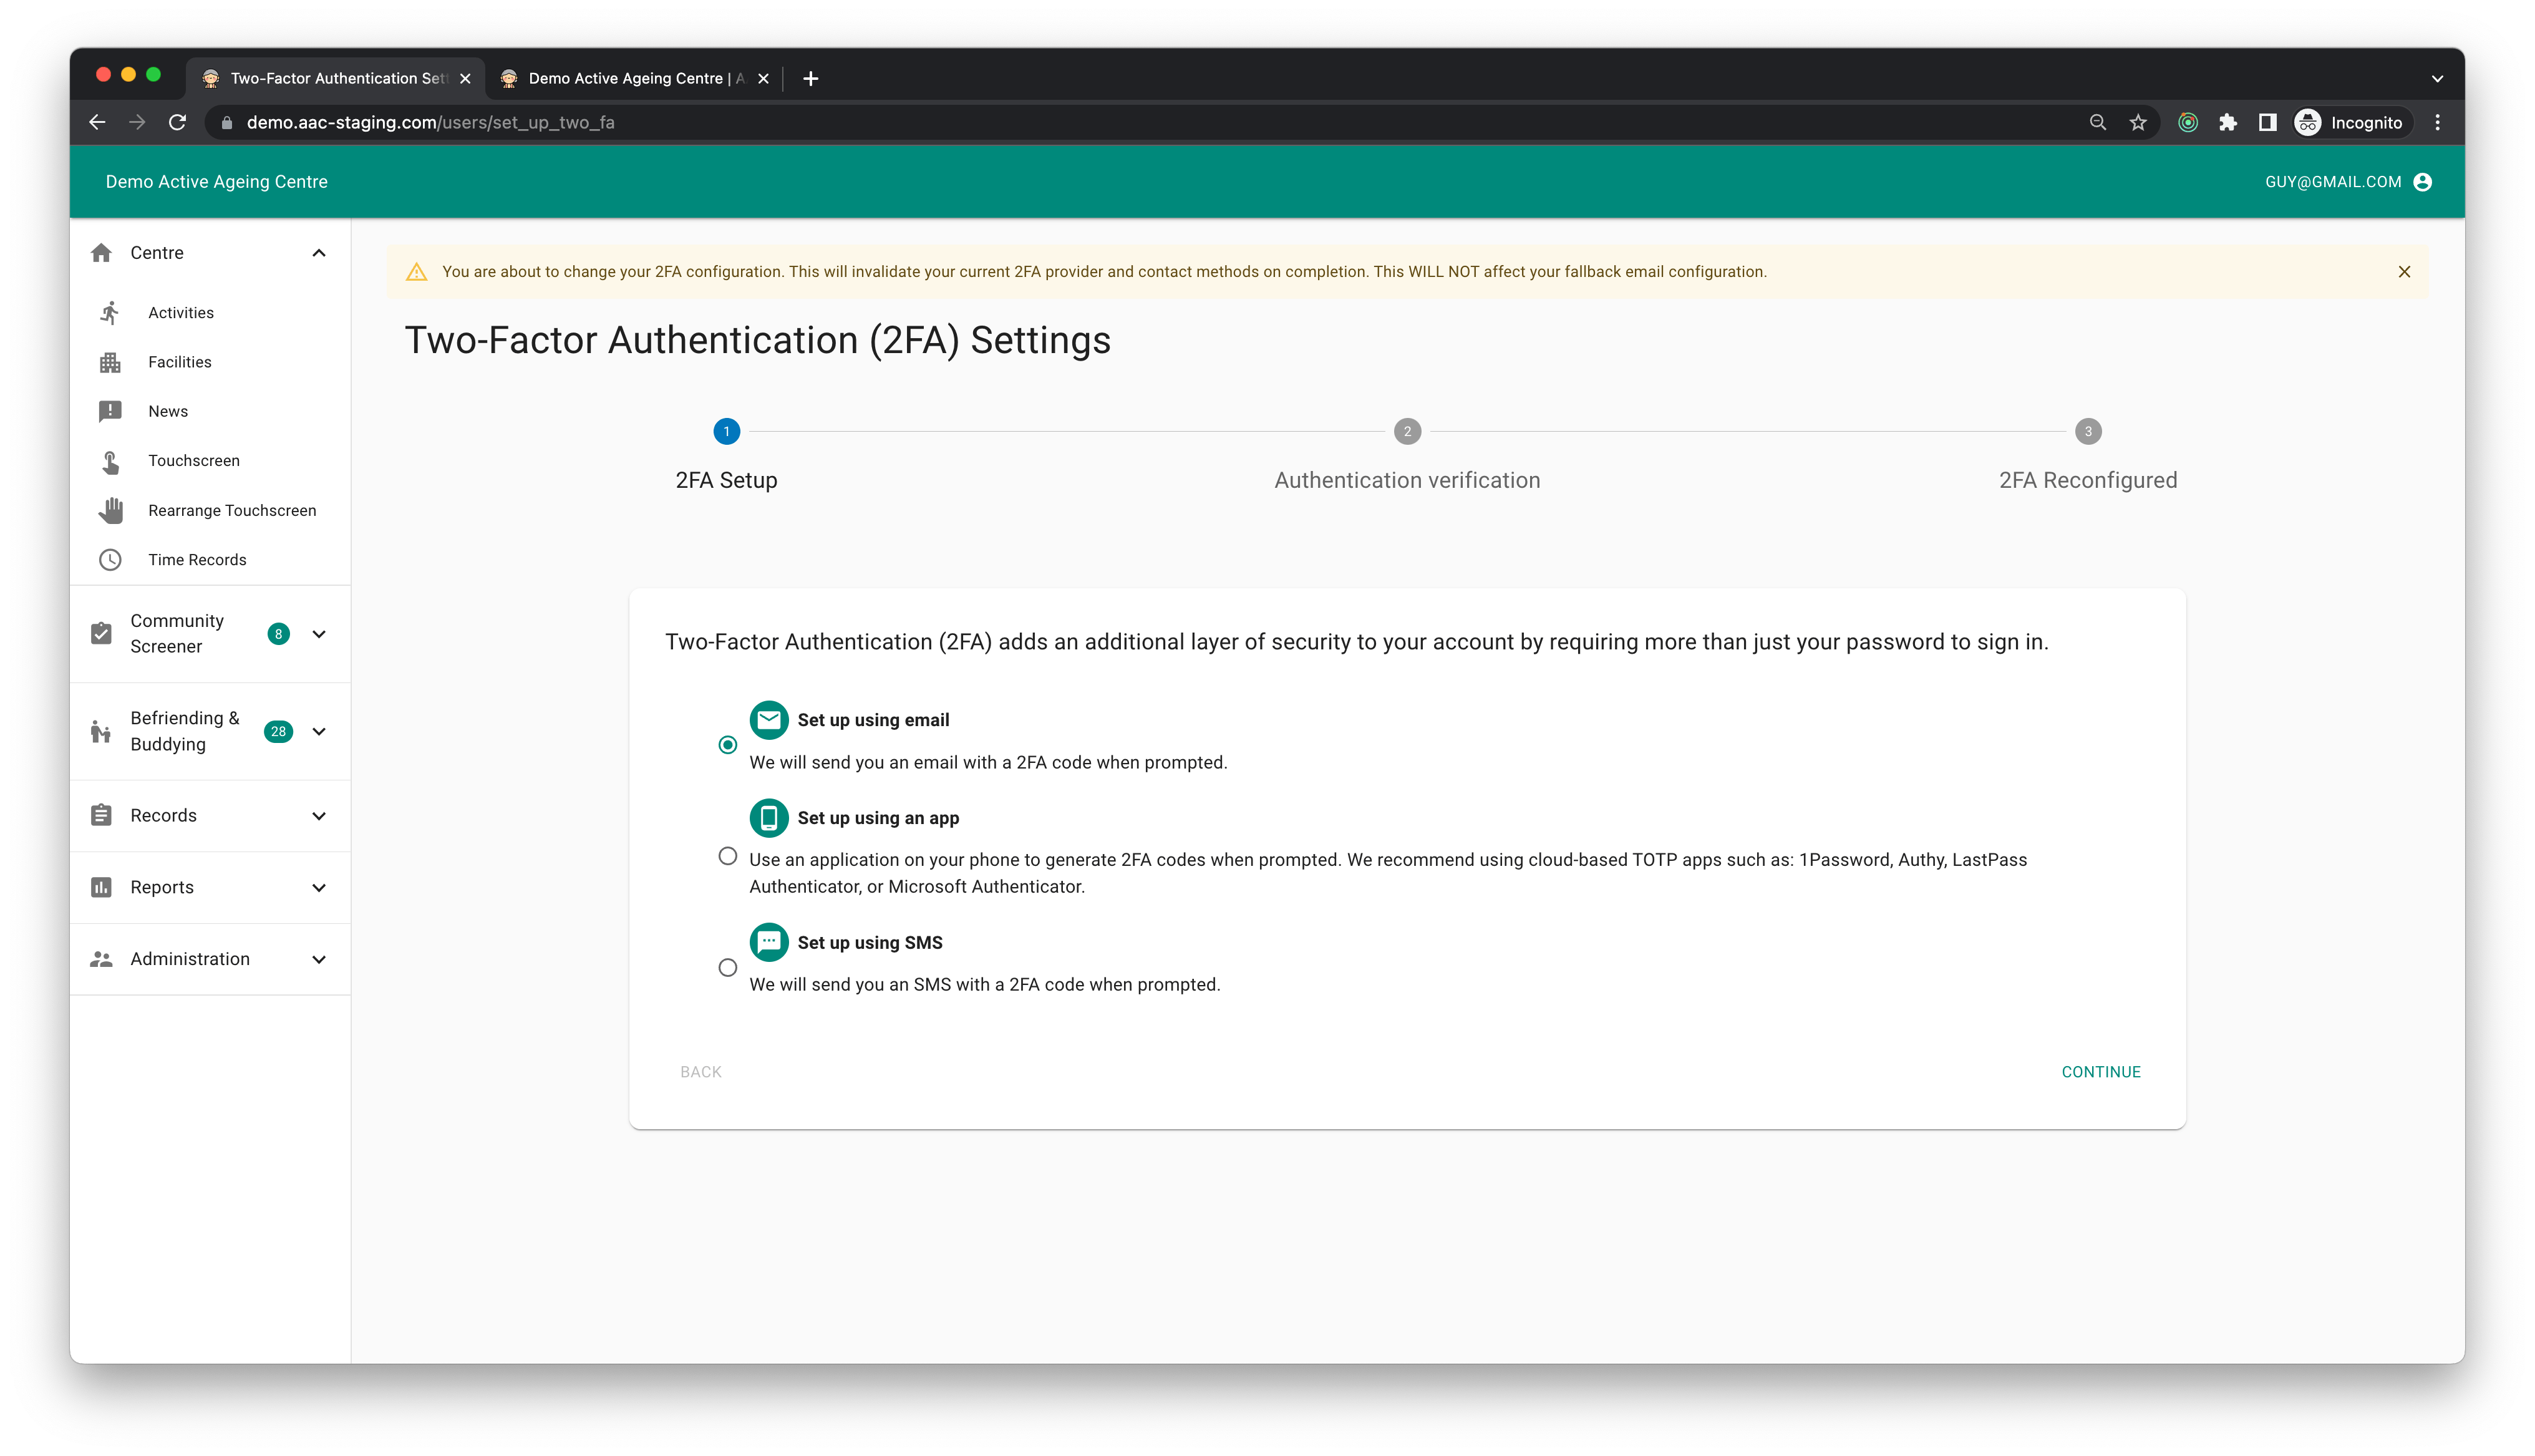Dismiss the 2FA warning banner
Image resolution: width=2535 pixels, height=1456 pixels.
[x=2404, y=272]
